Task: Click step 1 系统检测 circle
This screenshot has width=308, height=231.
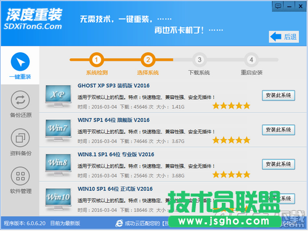Action: click(x=96, y=60)
